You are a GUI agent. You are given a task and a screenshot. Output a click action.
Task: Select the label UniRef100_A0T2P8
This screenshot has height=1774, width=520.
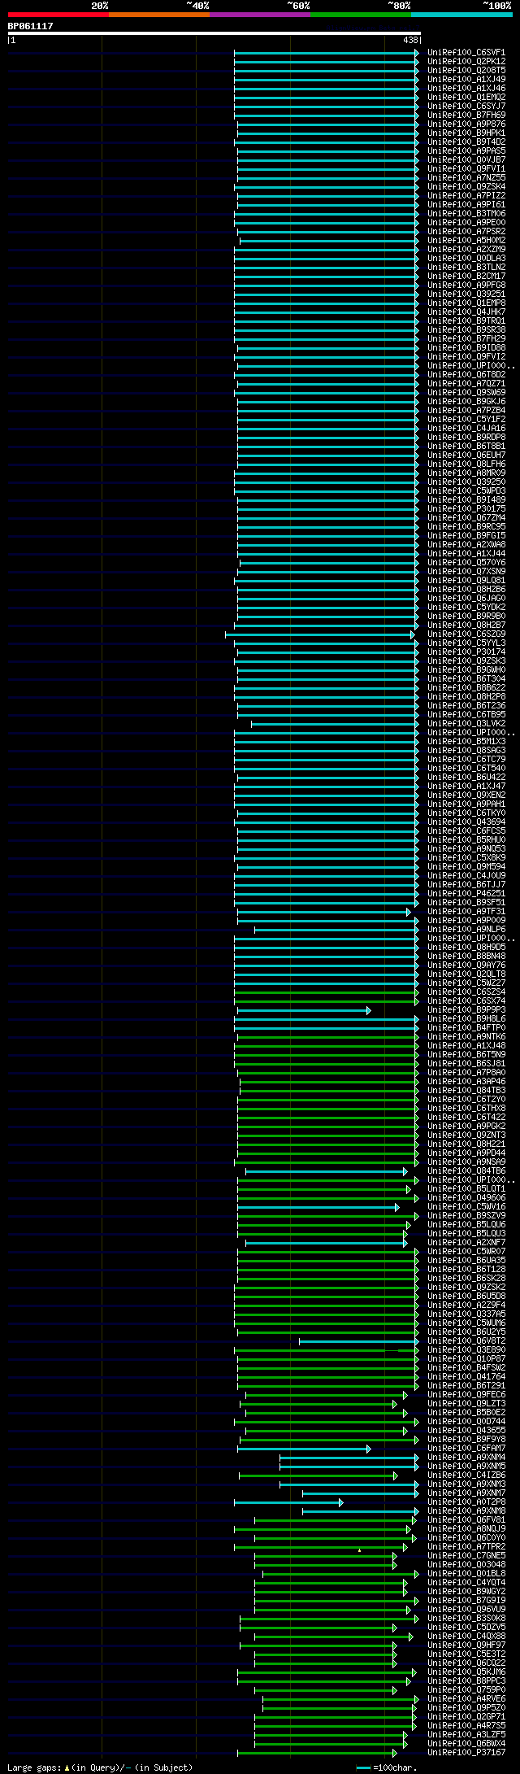pyautogui.click(x=466, y=1502)
